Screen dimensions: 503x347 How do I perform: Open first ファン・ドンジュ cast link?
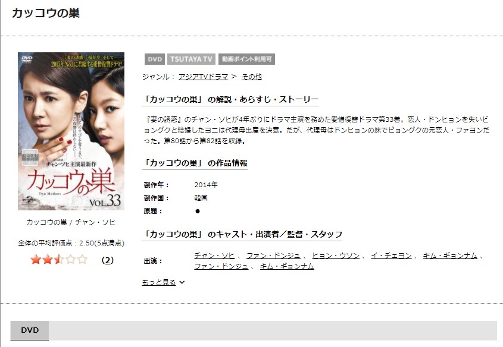point(273,255)
